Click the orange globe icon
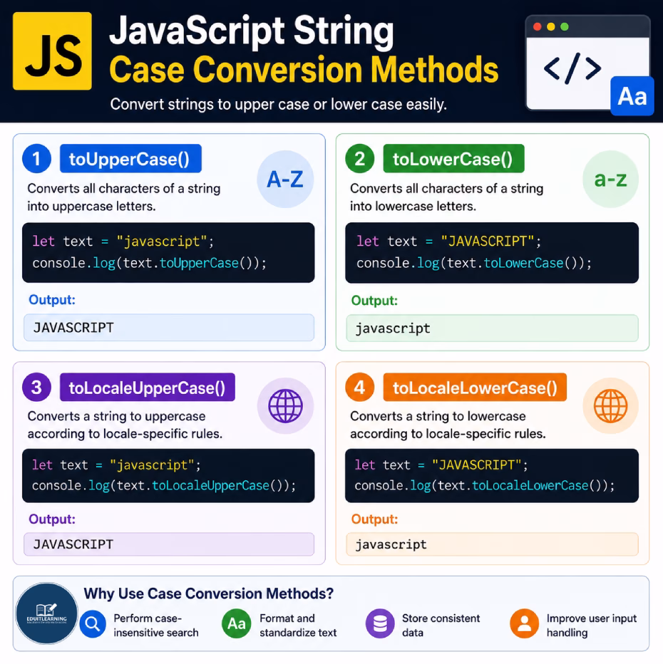This screenshot has width=663, height=664. coord(610,405)
